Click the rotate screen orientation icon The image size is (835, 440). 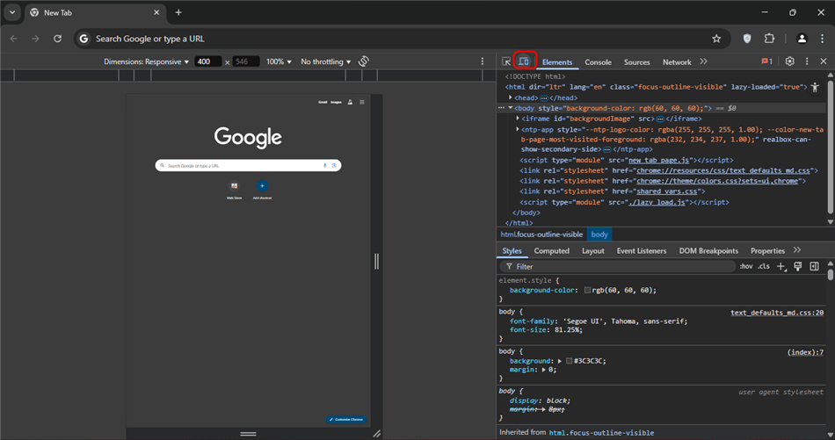[x=364, y=61]
